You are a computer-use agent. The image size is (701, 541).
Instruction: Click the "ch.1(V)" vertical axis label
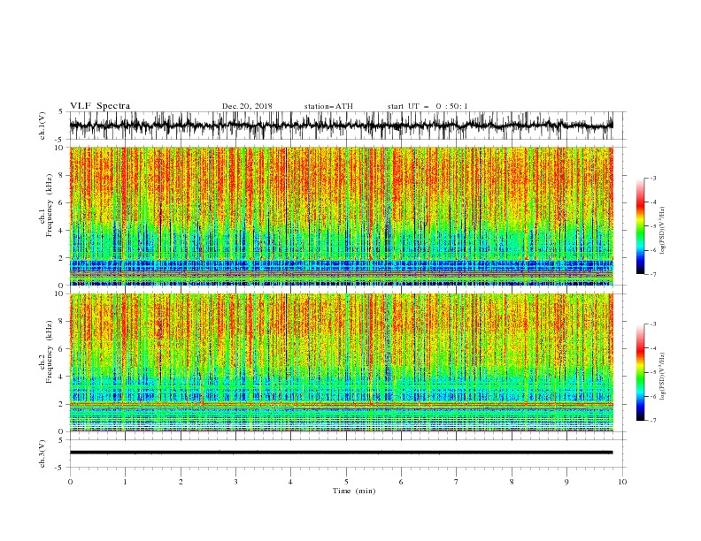(x=42, y=126)
